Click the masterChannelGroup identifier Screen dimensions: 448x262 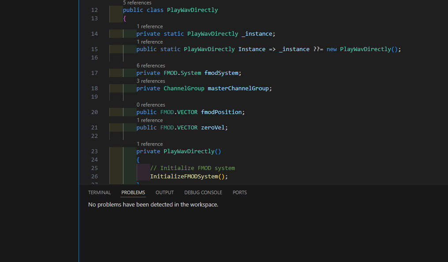[239, 89]
